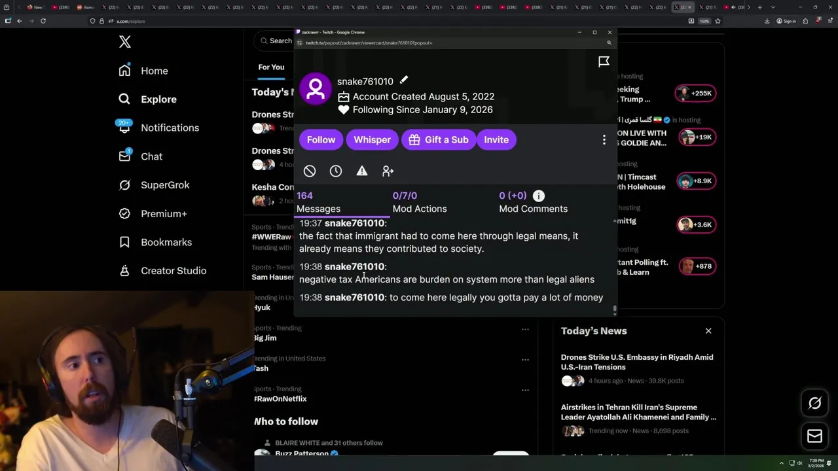The image size is (838, 471).
Task: Open the tab list dropdown arrow
Action: (x=773, y=7)
